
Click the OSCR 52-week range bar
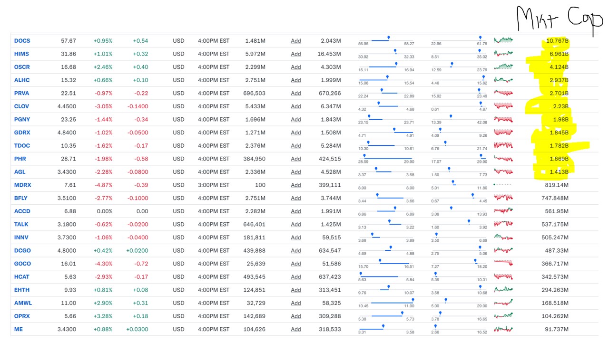[x=459, y=67]
